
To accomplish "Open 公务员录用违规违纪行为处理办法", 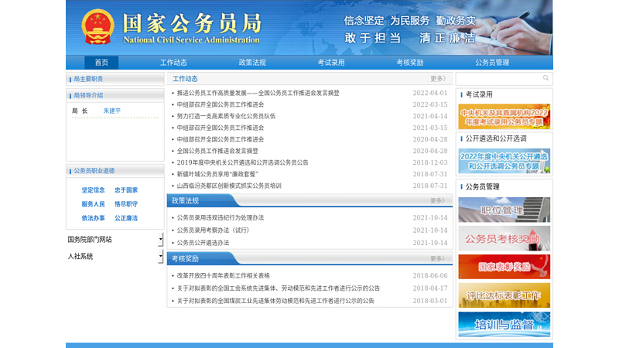I will (221, 218).
